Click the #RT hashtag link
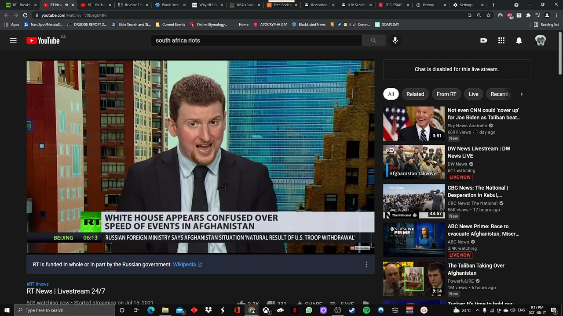This screenshot has height=316, width=563. [30, 284]
